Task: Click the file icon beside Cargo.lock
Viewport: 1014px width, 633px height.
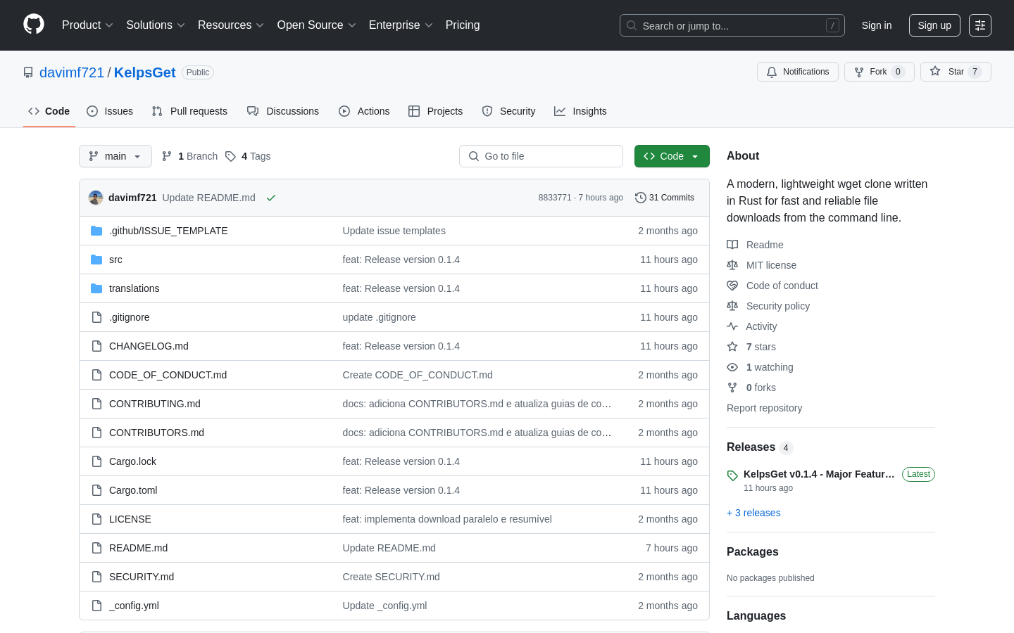Action: tap(96, 461)
